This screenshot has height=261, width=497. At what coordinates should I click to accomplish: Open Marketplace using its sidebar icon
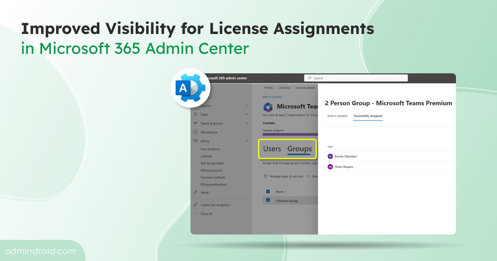click(195, 132)
